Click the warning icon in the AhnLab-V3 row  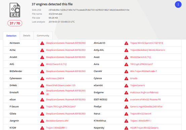pyautogui.click(x=126, y=43)
